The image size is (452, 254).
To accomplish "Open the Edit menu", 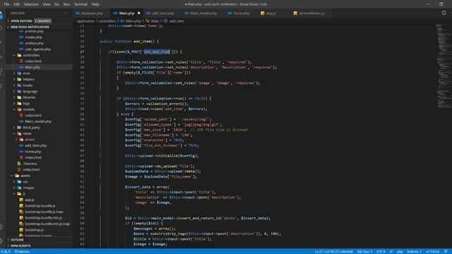I will (x=17, y=4).
